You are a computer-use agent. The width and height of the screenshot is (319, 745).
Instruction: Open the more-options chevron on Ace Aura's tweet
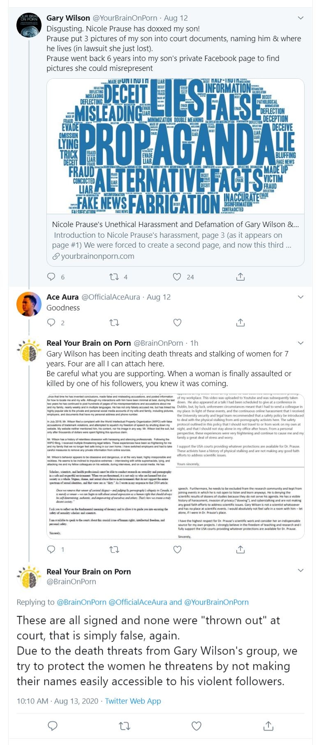(301, 297)
